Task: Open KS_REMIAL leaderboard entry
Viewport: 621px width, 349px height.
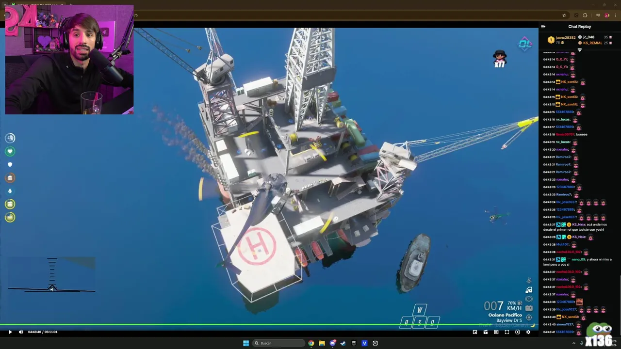Action: (594, 43)
